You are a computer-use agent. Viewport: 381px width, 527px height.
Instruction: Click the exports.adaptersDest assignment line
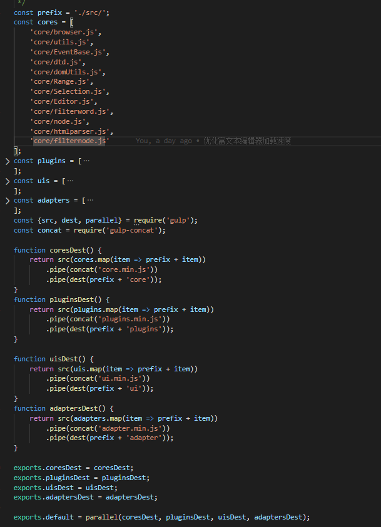tap(86, 498)
